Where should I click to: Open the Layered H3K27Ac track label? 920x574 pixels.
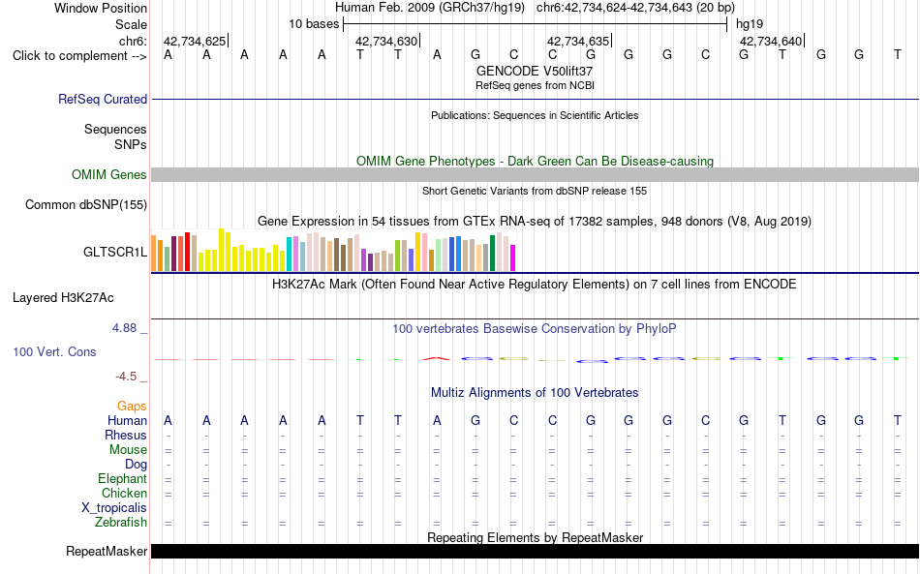point(63,298)
